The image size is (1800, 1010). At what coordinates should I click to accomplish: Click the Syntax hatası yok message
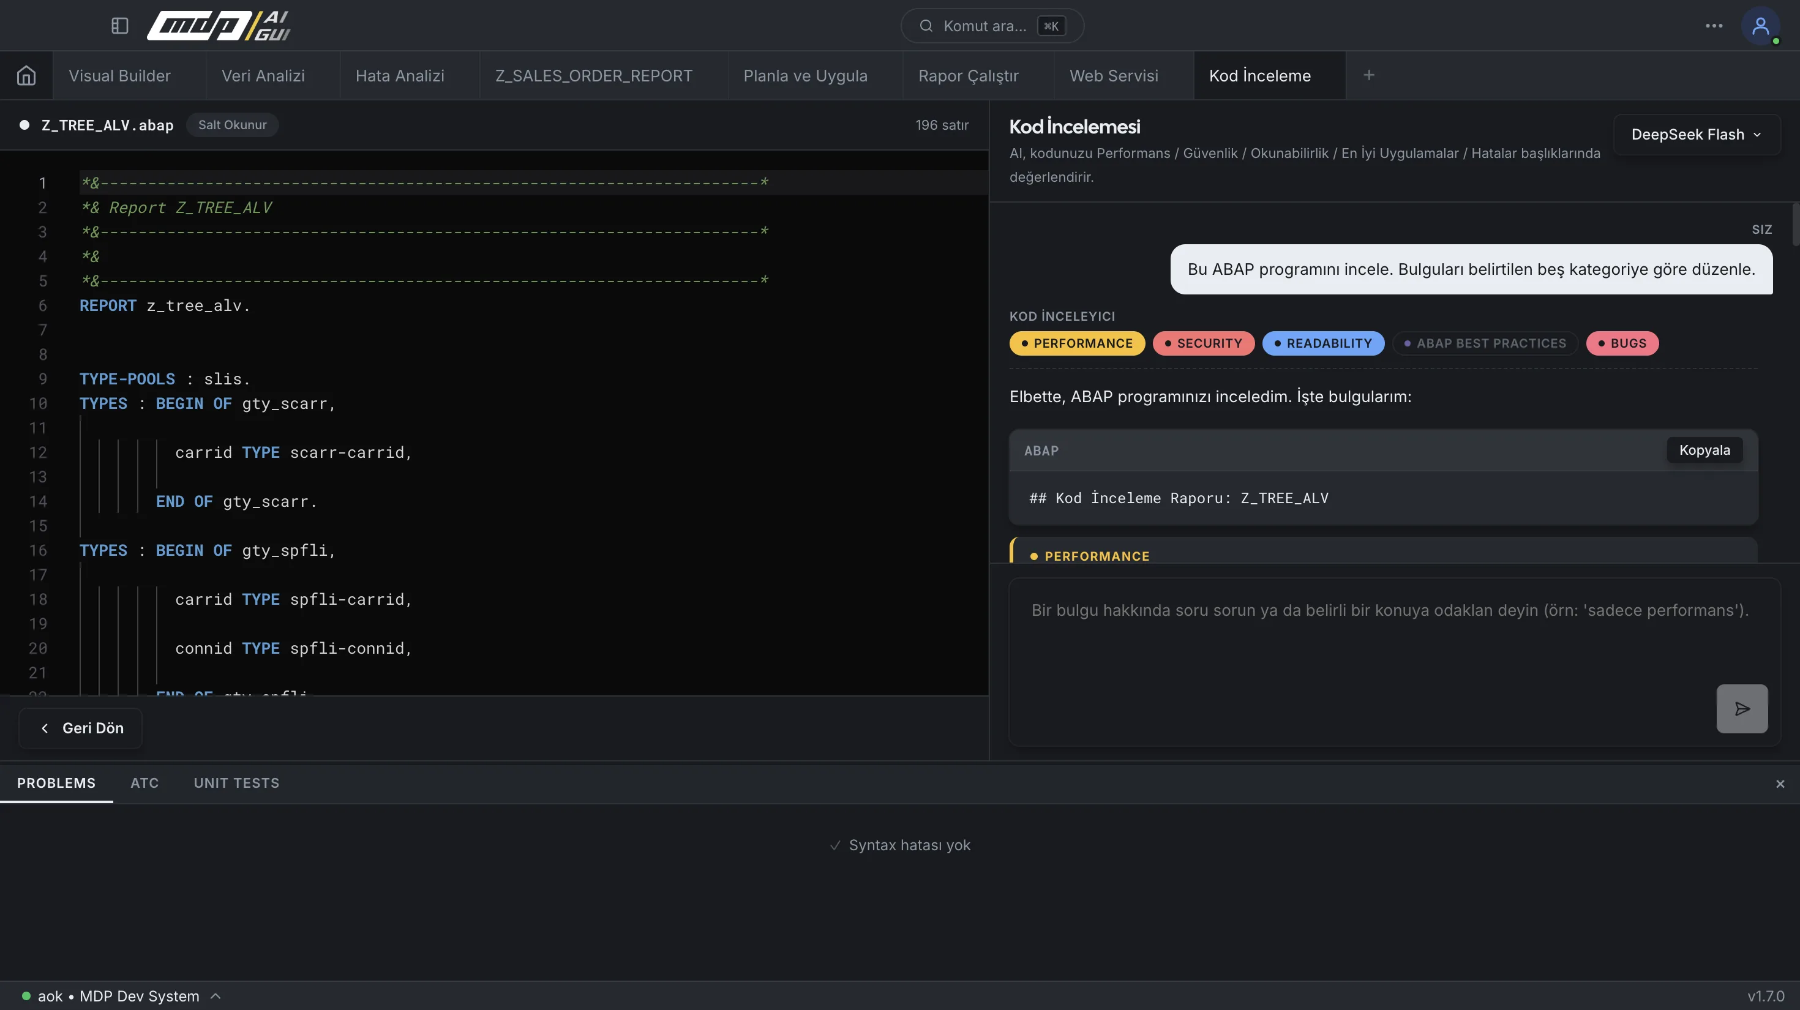click(x=899, y=845)
